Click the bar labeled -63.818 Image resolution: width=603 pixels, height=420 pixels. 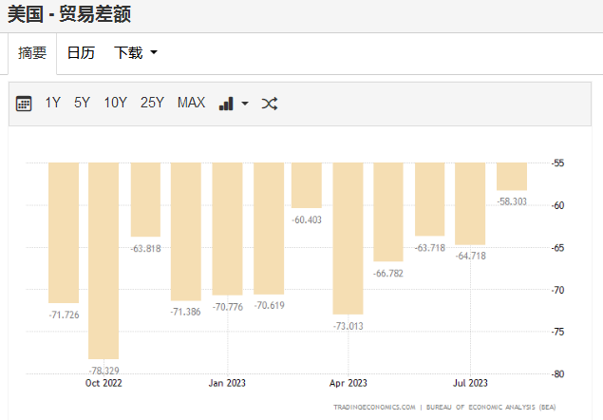pos(145,199)
